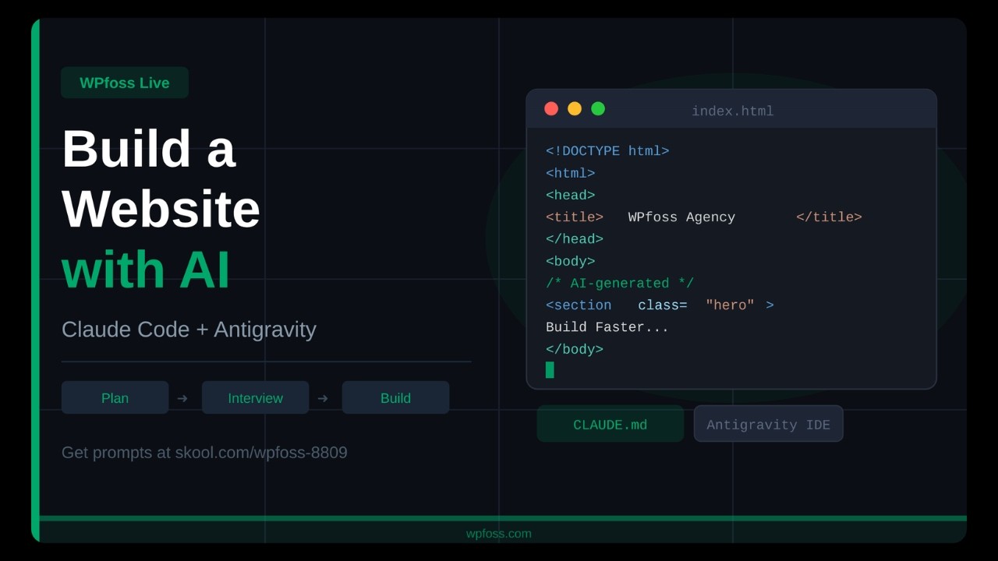Click the class= attribute in code

tap(663, 305)
